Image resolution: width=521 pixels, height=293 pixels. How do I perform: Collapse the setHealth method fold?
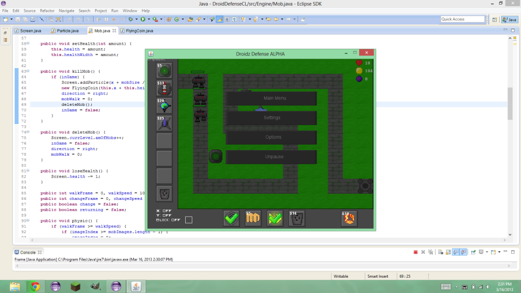[28, 43]
